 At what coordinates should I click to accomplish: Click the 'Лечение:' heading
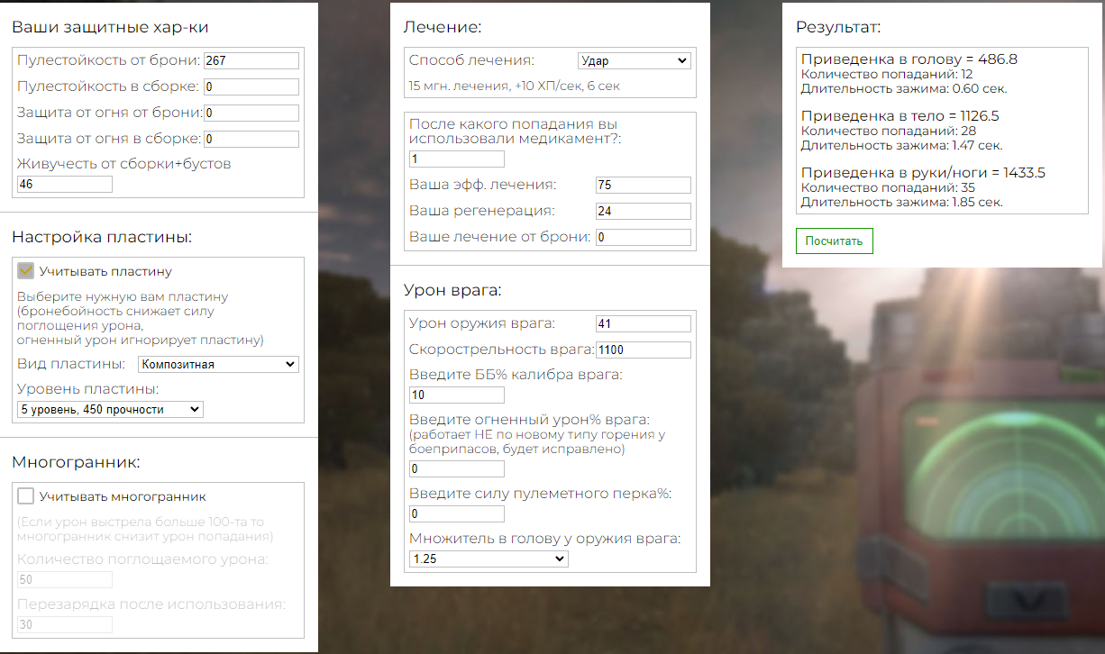(x=443, y=27)
